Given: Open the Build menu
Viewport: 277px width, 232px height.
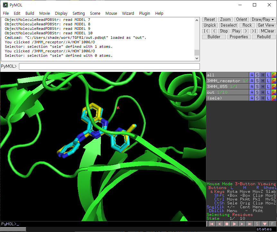Looking at the screenshot, I should pos(30,13).
